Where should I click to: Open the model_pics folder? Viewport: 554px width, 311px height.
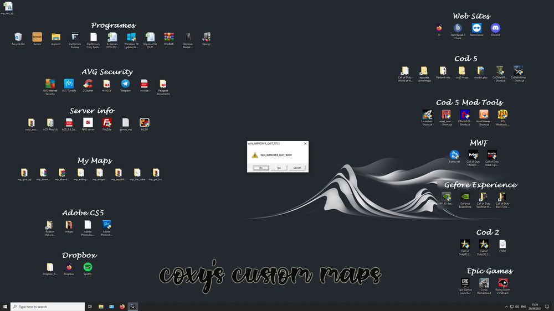480,72
